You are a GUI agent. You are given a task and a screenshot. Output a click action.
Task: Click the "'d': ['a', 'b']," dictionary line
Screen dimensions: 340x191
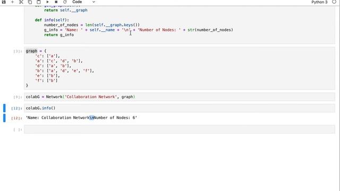[53, 66]
